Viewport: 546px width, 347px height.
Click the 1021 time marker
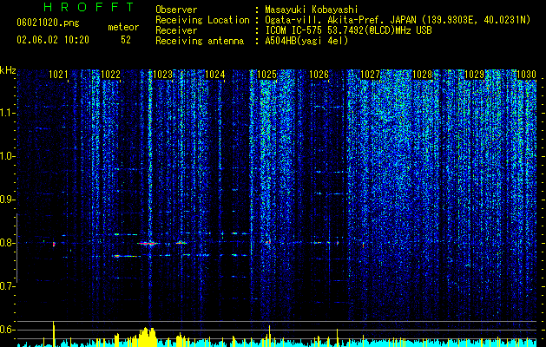point(58,75)
